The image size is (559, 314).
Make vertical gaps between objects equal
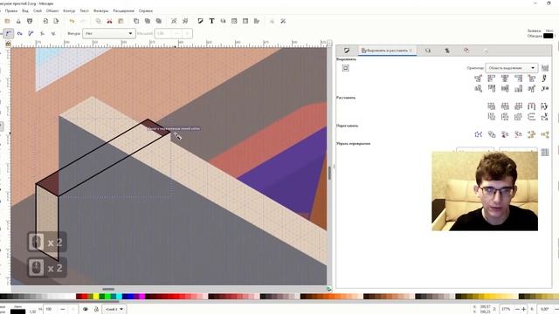532,116
